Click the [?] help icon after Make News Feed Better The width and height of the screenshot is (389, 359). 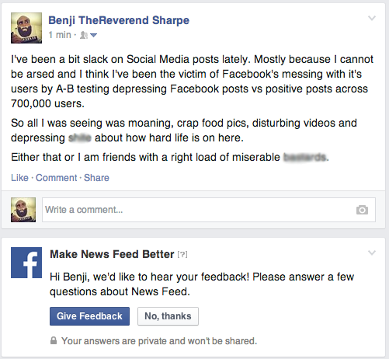[182, 255]
